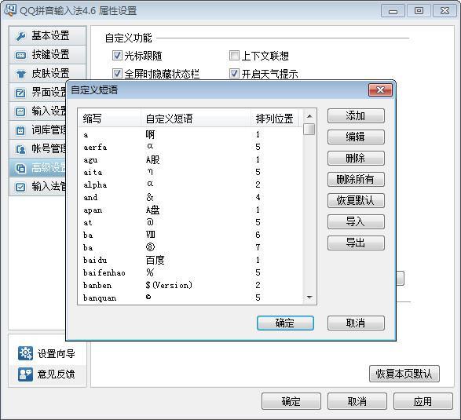Viewport: 461px width, 420px height.
Task: Switch to the 皮肤设置 tab
Action: coord(47,74)
